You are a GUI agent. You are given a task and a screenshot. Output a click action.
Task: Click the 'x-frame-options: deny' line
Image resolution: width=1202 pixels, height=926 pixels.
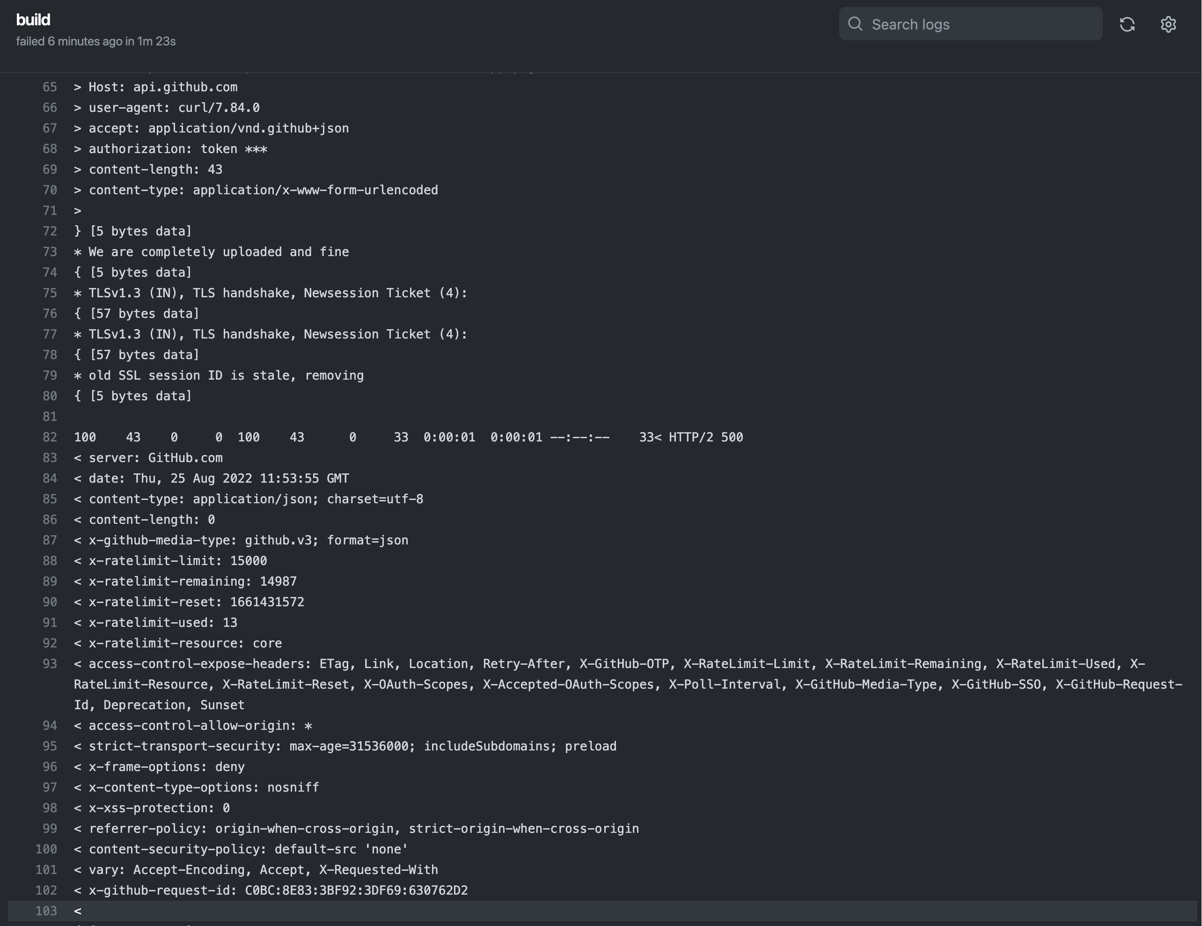pyautogui.click(x=159, y=767)
